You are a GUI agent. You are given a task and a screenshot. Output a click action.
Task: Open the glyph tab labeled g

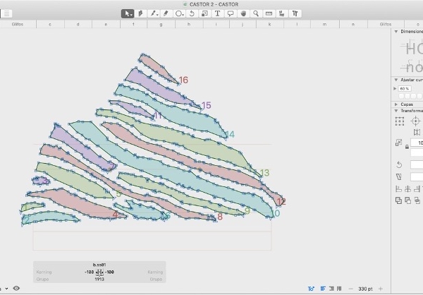[x=160, y=24]
